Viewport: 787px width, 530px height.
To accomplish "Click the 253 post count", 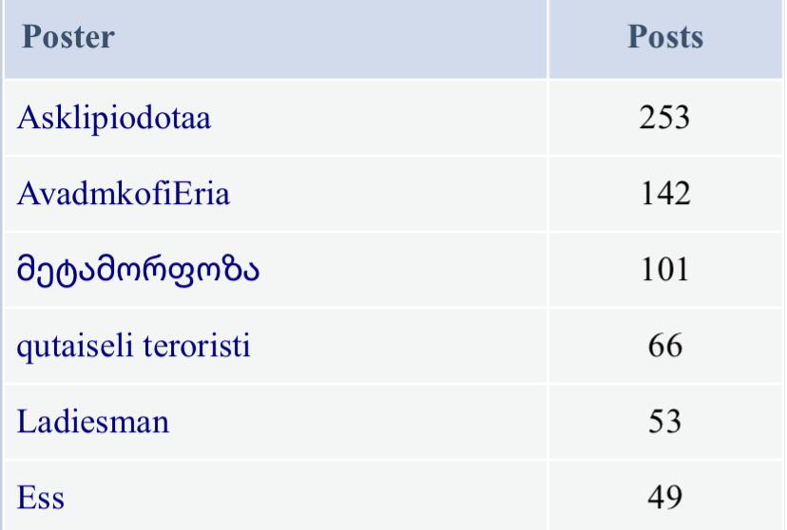I will [x=664, y=119].
